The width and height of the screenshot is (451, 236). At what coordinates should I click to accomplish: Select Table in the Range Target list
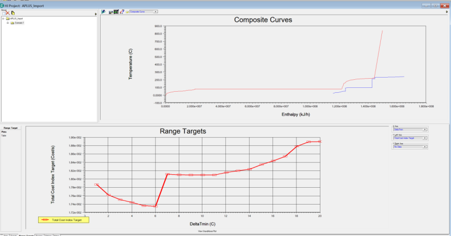(x=4, y=135)
